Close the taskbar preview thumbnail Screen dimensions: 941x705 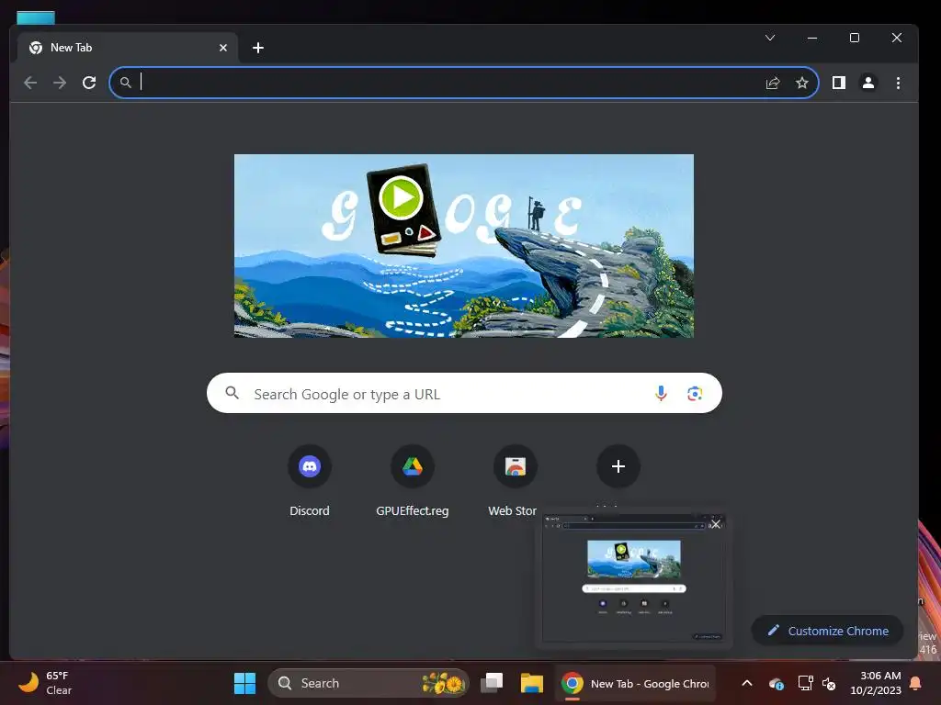click(x=715, y=524)
